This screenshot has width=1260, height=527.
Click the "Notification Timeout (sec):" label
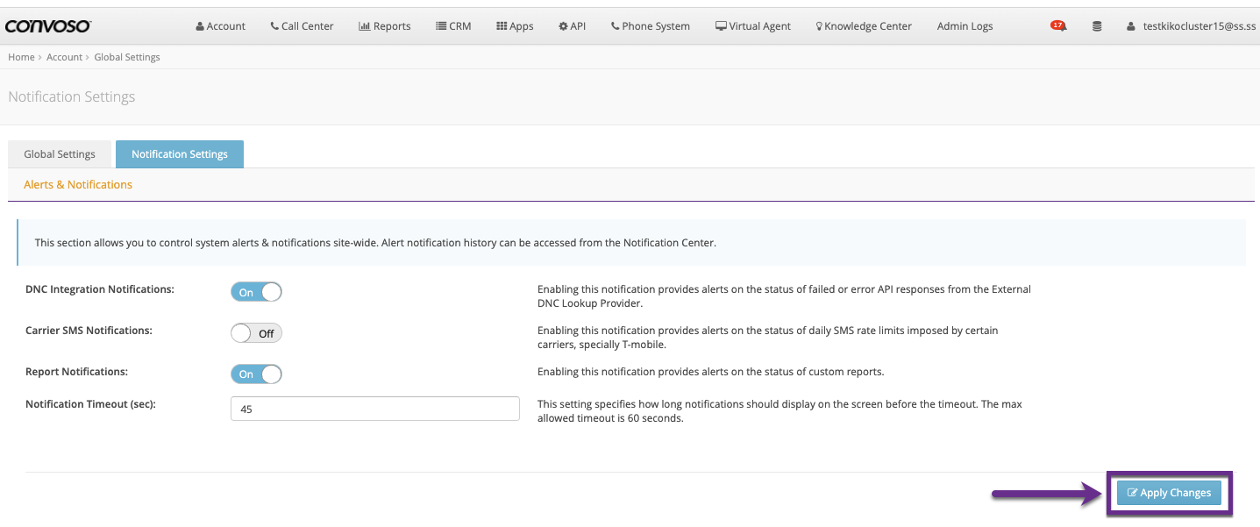point(90,403)
